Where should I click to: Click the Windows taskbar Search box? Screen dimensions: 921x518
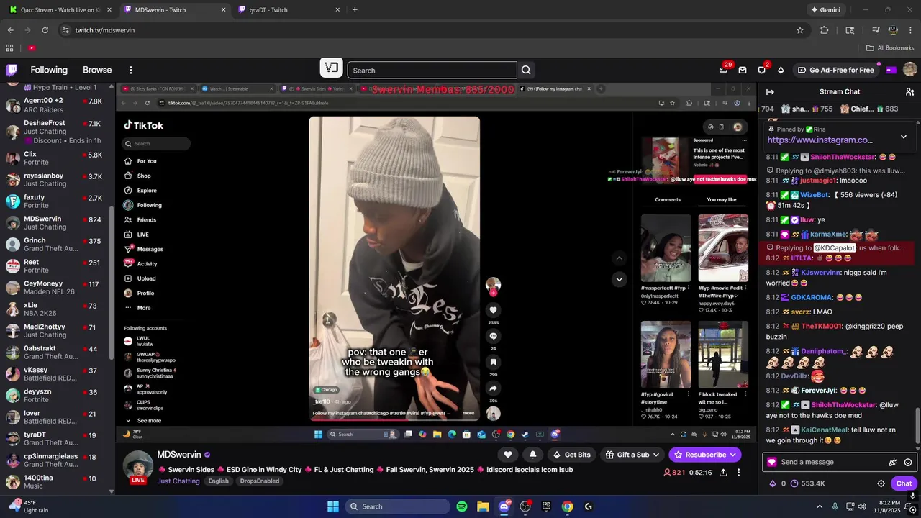(x=397, y=506)
